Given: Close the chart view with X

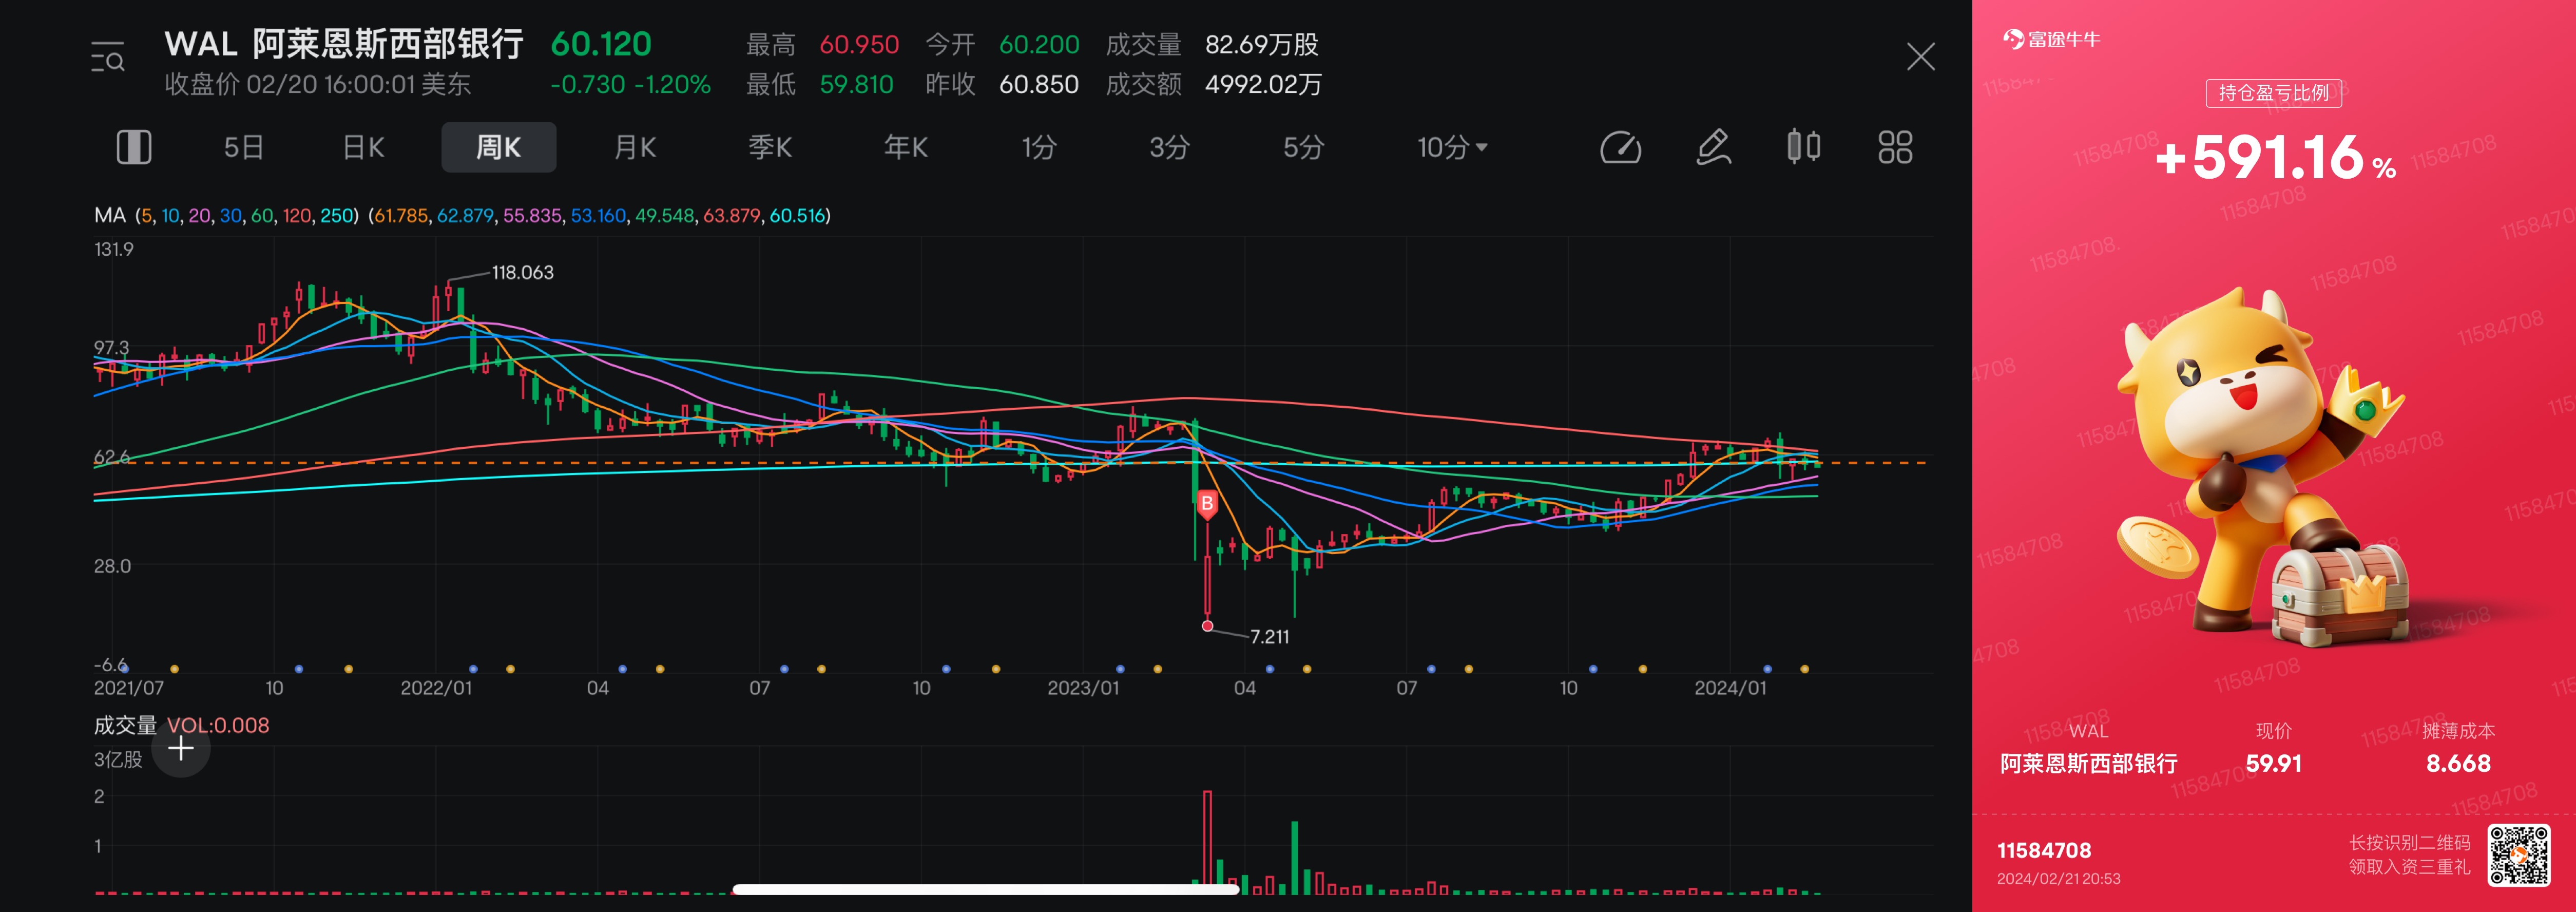Looking at the screenshot, I should (x=1920, y=57).
